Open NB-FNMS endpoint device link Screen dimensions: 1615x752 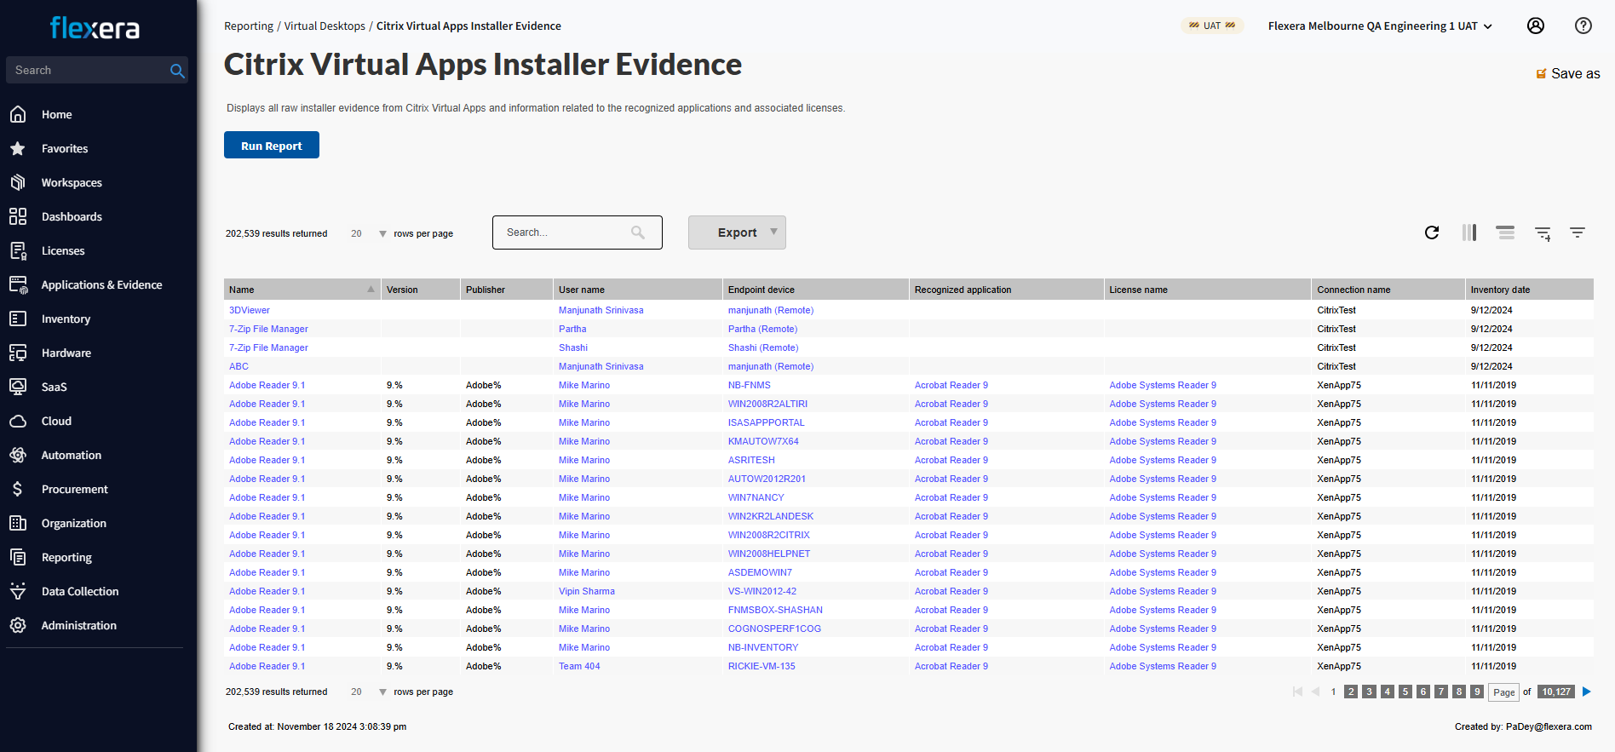click(x=750, y=385)
